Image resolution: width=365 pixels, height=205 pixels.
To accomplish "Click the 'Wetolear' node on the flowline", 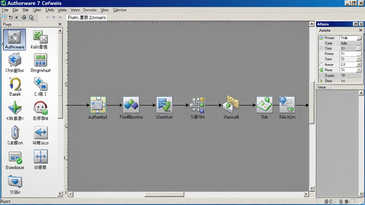I will (x=164, y=105).
